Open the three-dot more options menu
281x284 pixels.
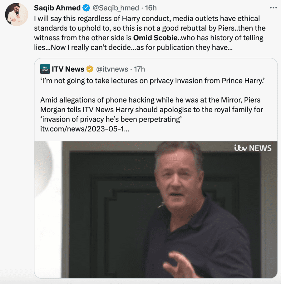[273, 7]
